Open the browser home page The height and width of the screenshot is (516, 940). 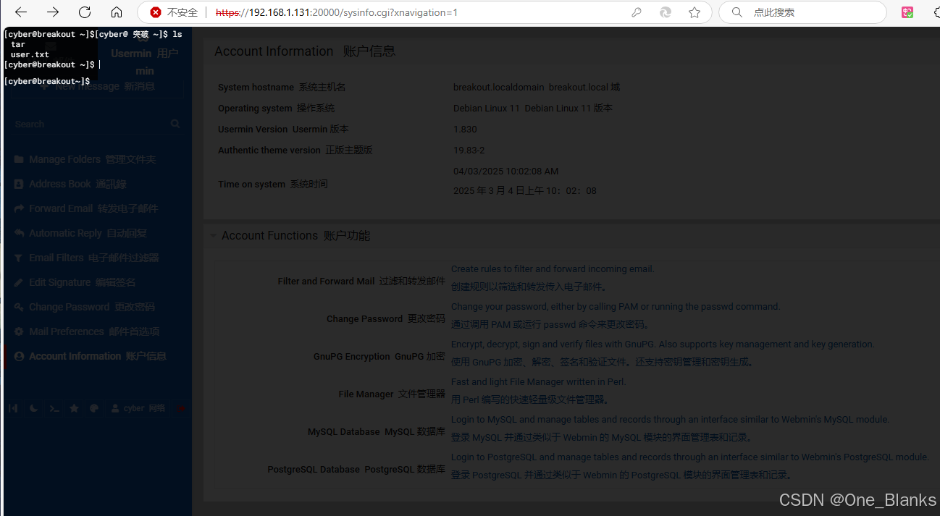tap(117, 12)
